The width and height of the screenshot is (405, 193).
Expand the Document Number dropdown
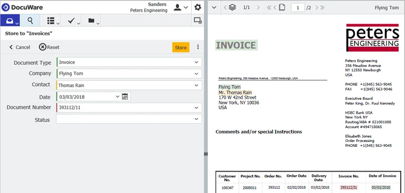196,108
